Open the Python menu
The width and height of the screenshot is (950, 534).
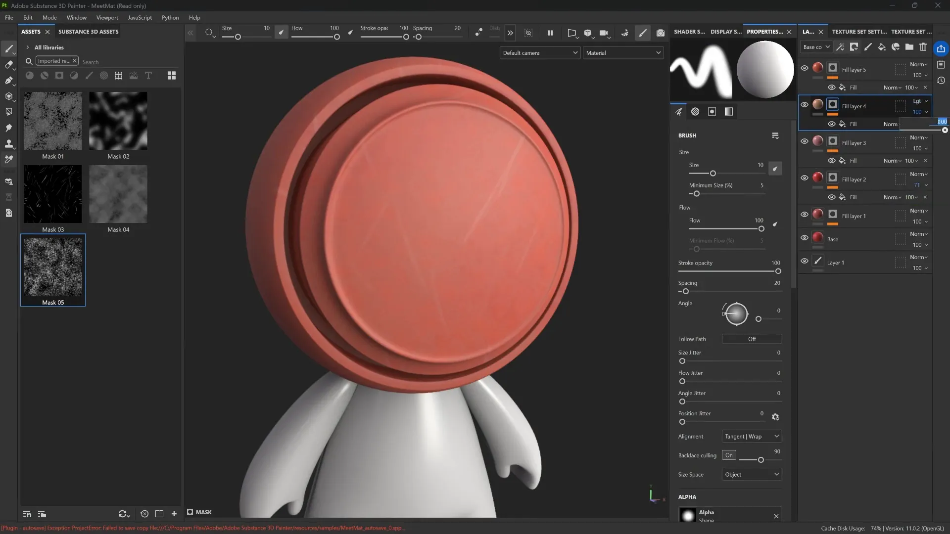point(170,18)
